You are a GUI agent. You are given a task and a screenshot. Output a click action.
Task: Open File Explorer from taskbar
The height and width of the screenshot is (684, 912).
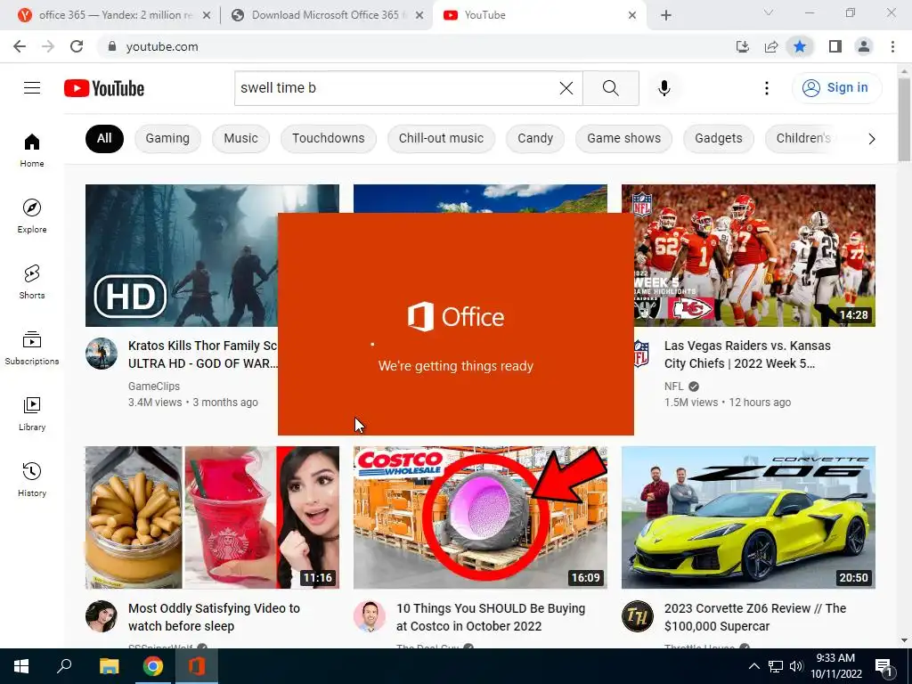point(109,666)
